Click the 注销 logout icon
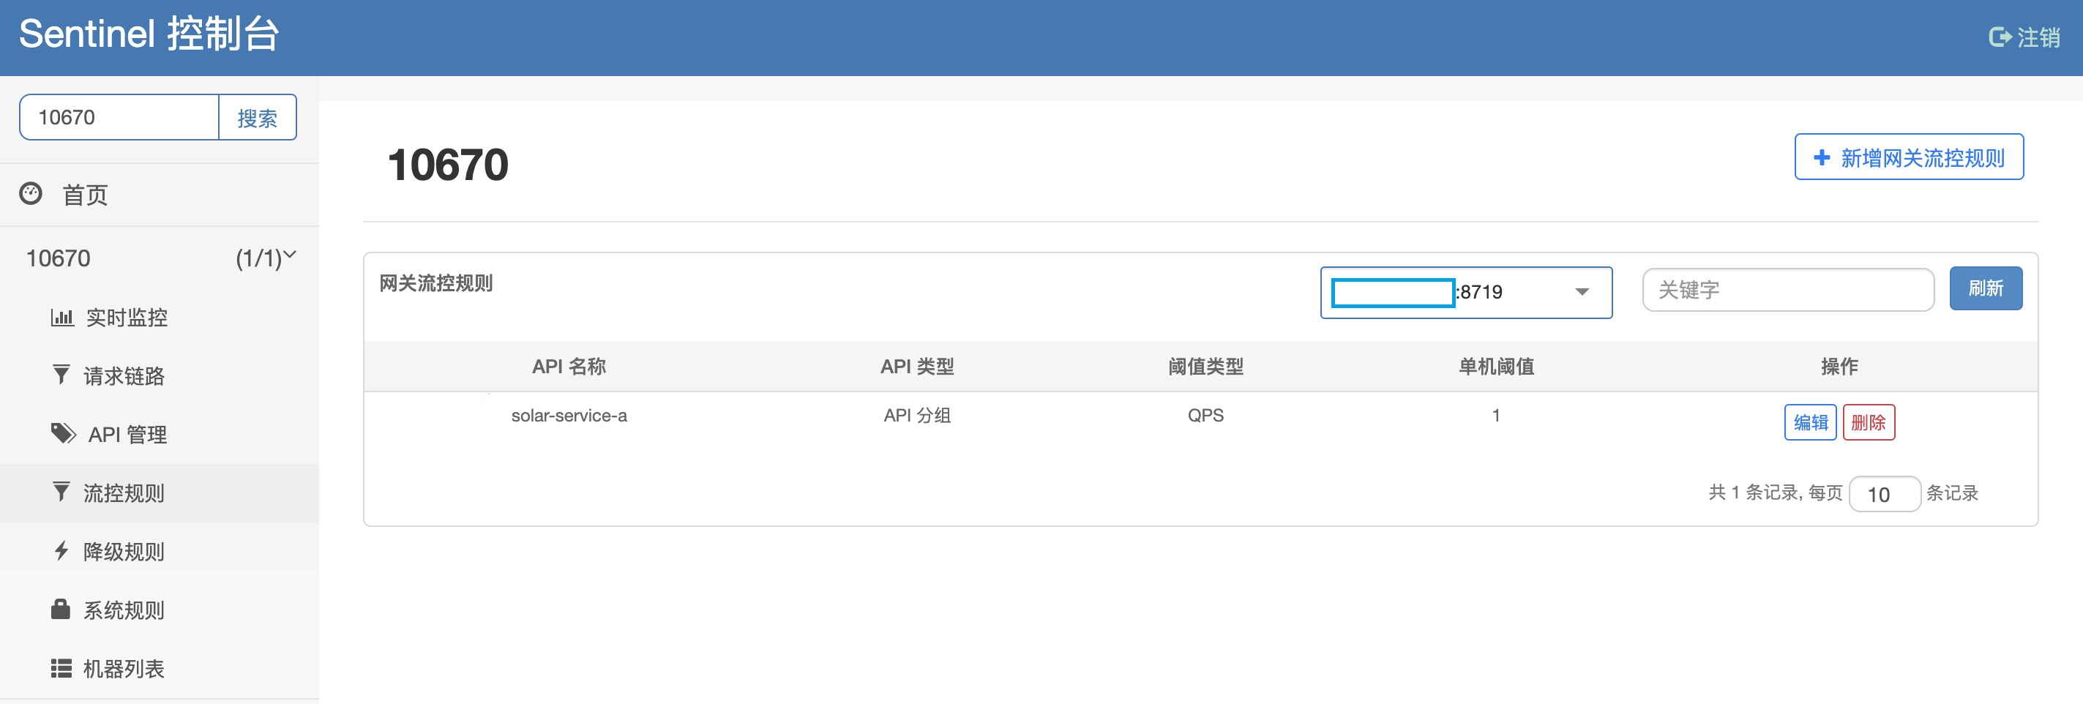The image size is (2083, 704). tap(2001, 37)
